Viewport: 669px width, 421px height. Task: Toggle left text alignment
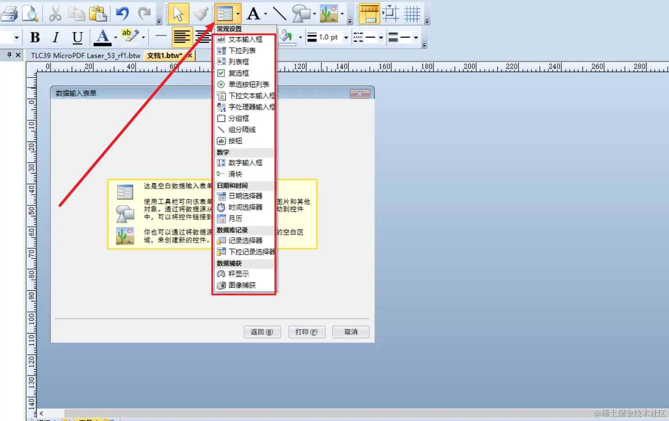tap(182, 37)
